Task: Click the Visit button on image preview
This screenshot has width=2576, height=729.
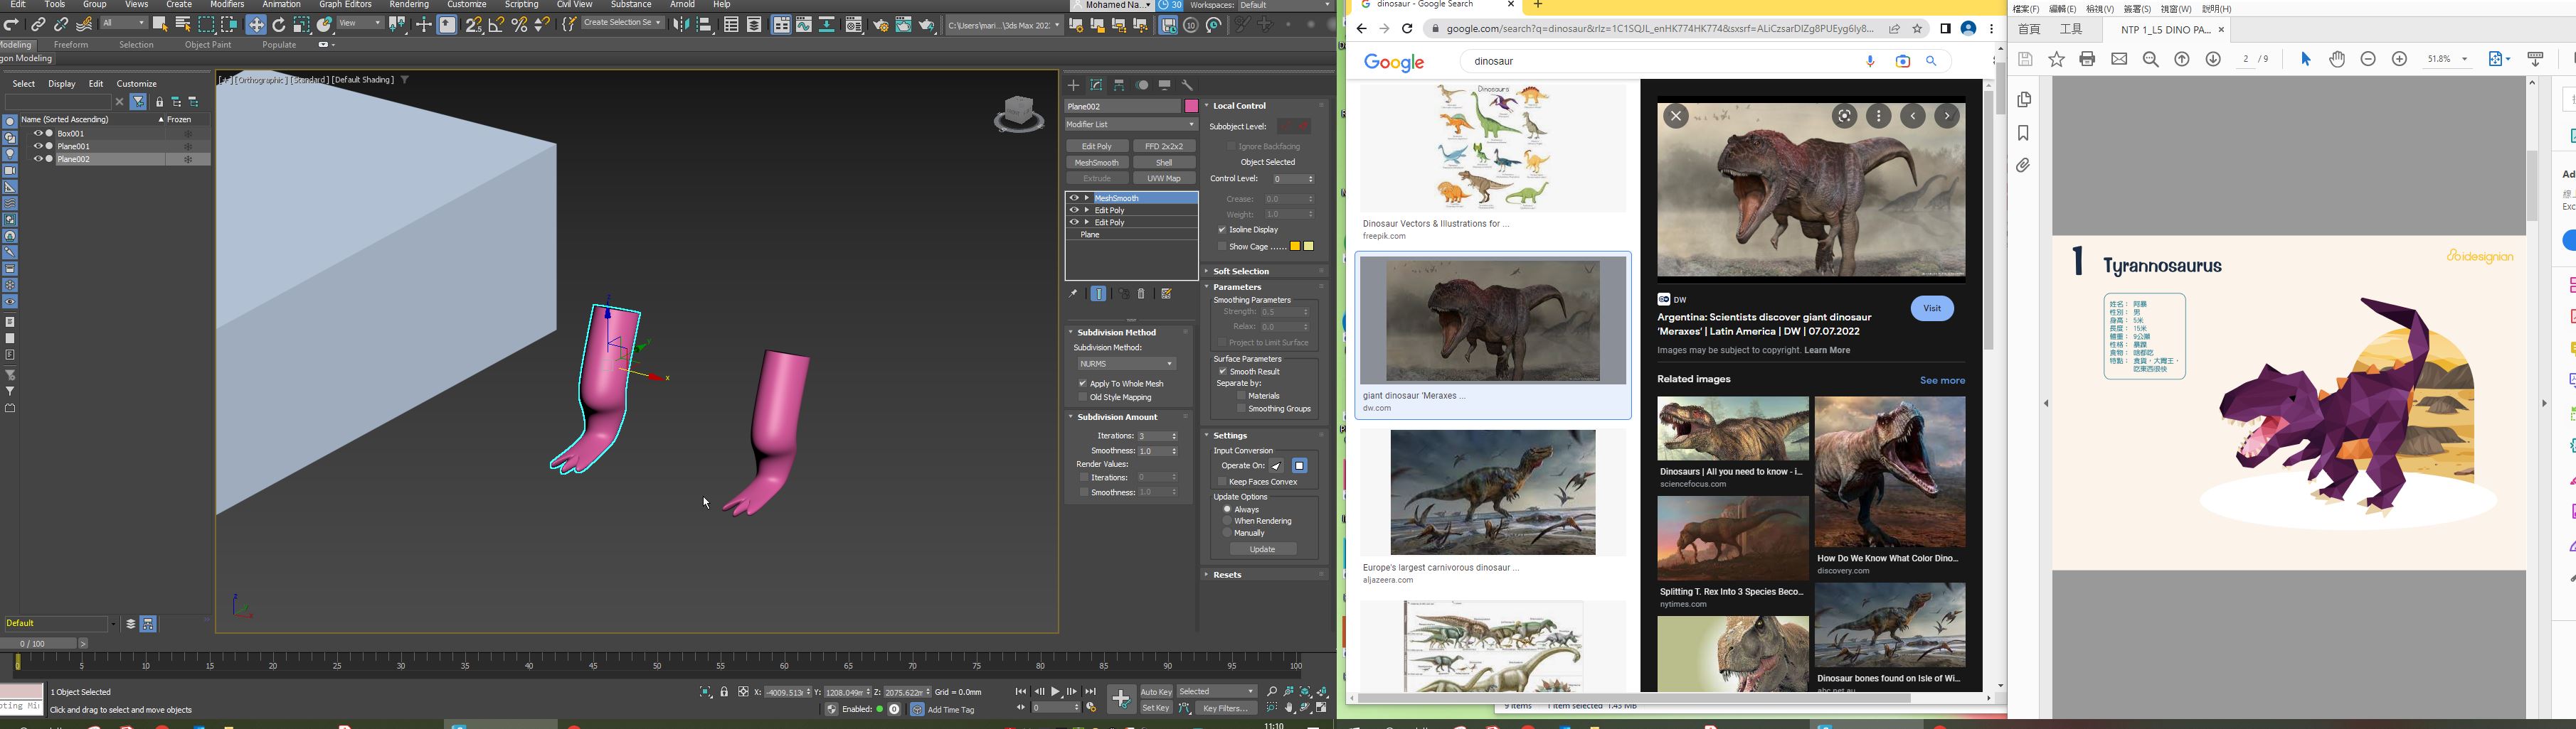Action: 1932,308
